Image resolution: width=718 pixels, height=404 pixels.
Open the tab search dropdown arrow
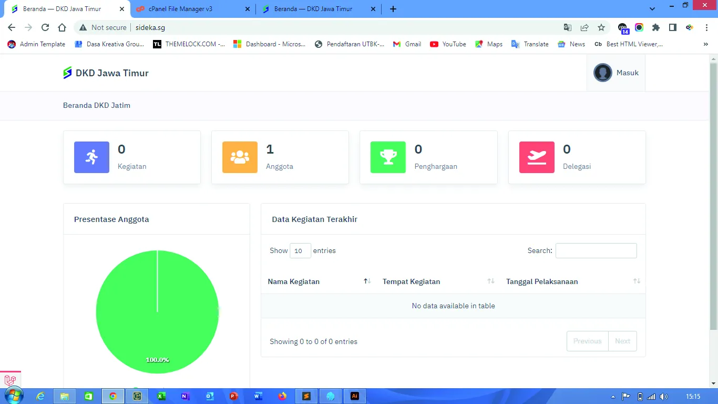click(652, 9)
